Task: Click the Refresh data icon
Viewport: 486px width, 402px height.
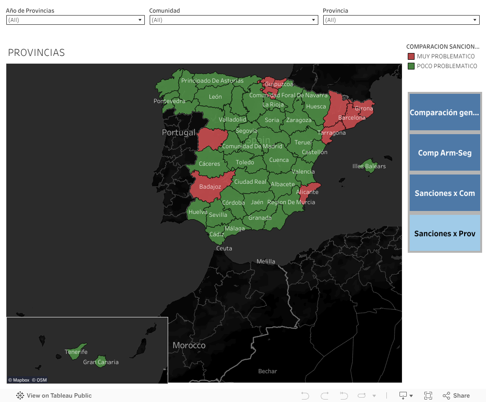Action: (362, 396)
